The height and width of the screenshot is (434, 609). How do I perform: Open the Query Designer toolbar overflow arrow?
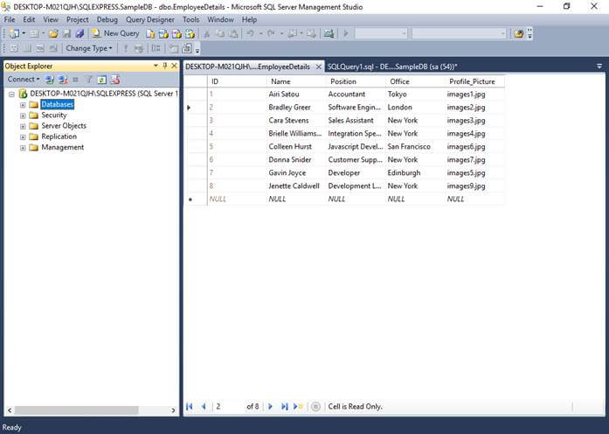(x=197, y=49)
